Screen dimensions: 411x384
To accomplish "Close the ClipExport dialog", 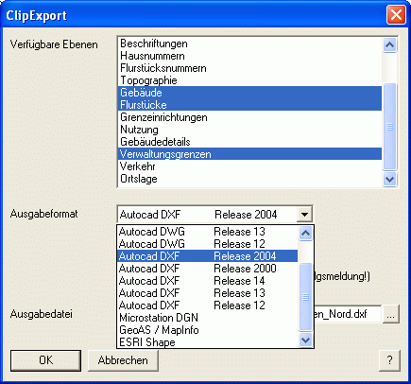I will coord(396,15).
